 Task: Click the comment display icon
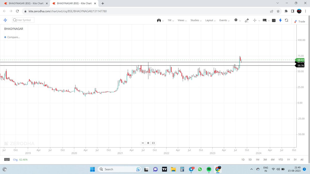[265, 20]
